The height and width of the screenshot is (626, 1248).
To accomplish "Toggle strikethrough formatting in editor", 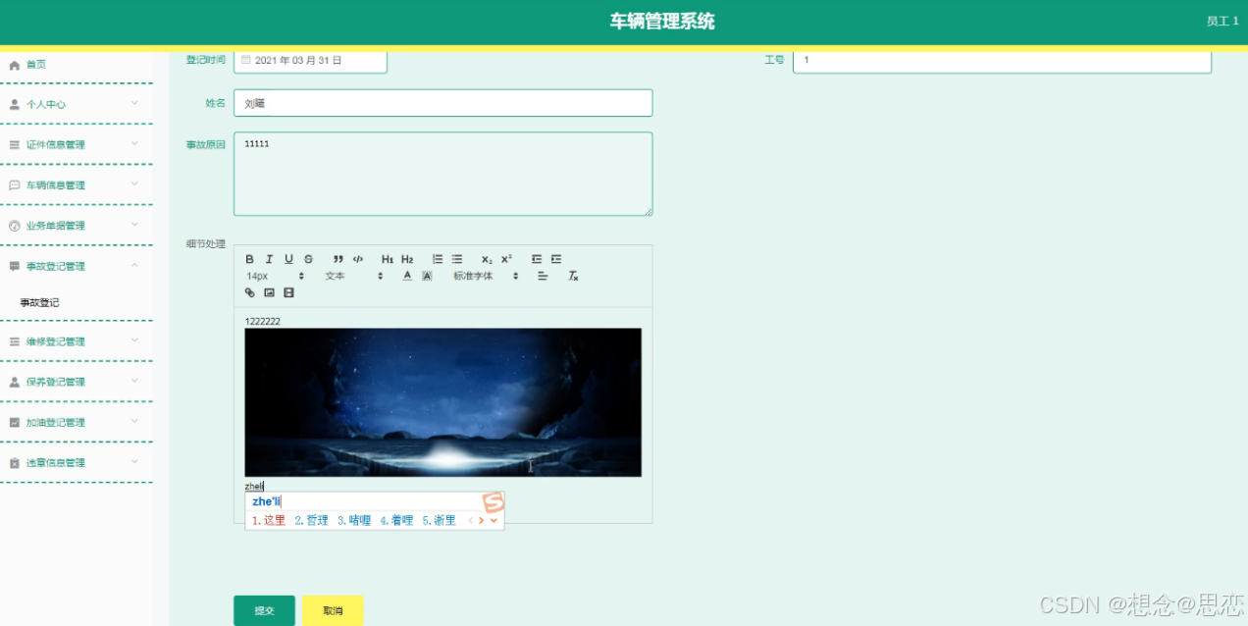I will click(308, 259).
